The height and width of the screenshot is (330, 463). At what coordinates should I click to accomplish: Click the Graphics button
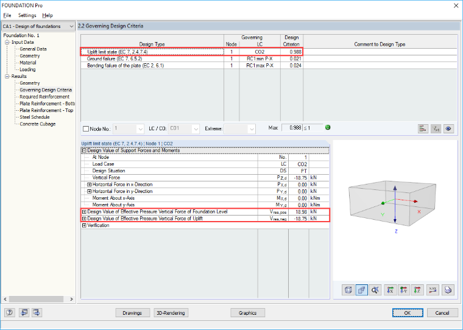point(247,313)
